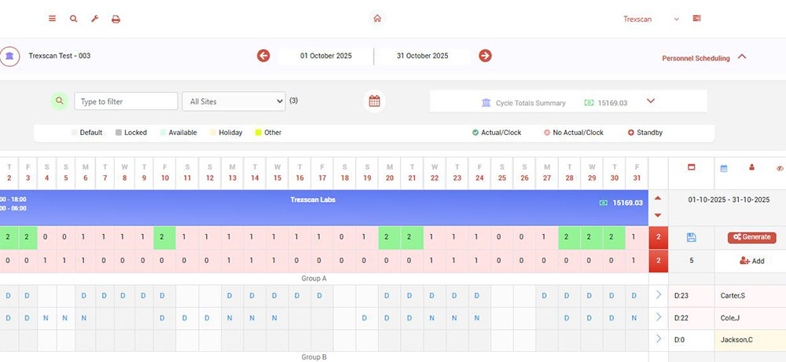Select the Friday 31 day column header

click(637, 173)
